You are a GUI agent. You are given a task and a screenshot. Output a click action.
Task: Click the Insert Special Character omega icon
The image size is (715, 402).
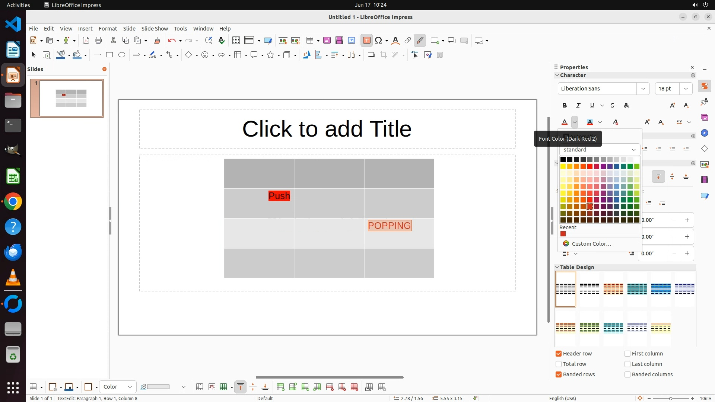click(379, 41)
